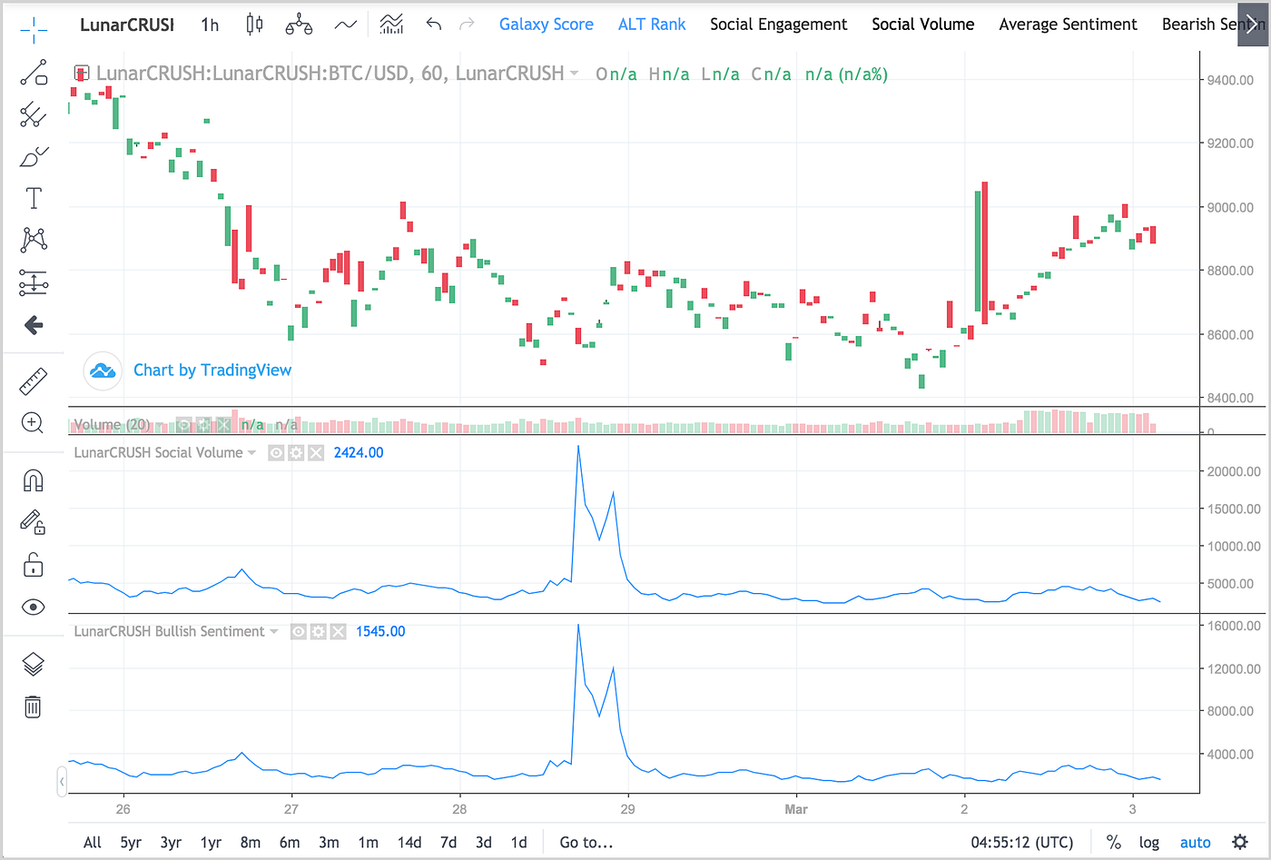Collapse the main series legend box icon

(x=81, y=74)
